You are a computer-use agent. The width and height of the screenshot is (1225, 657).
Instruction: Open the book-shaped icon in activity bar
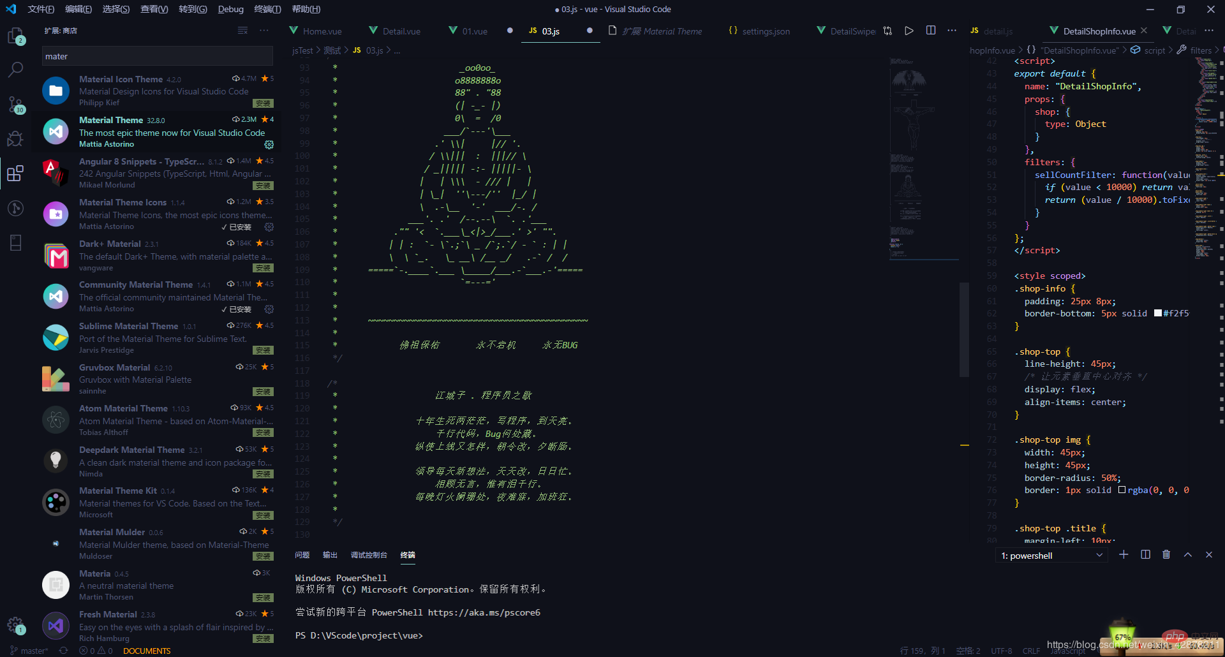click(15, 242)
